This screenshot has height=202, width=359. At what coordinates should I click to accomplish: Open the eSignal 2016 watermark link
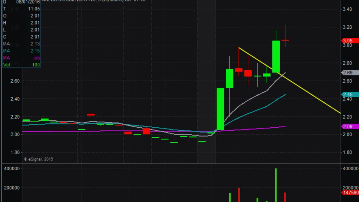pos(38,159)
